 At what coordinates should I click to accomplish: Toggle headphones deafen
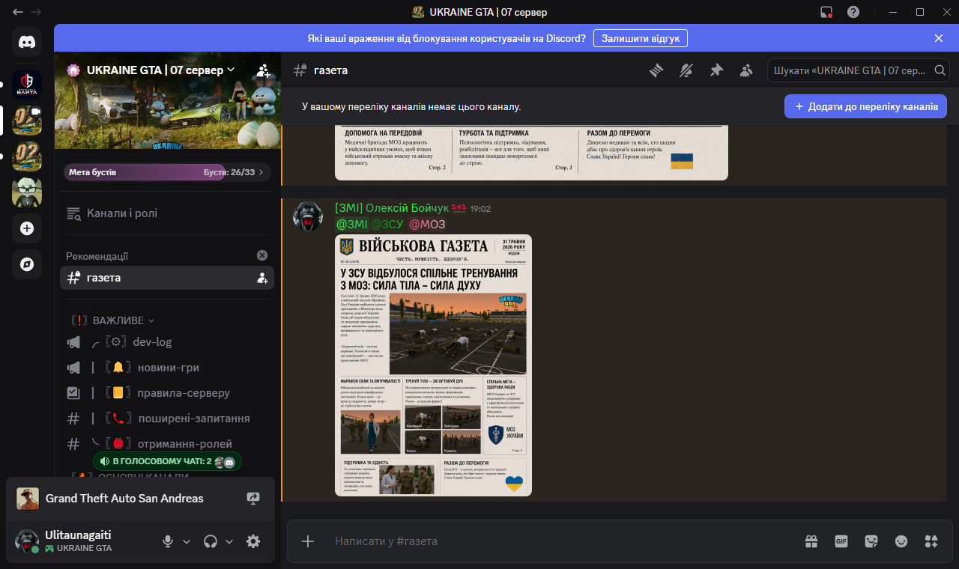[x=211, y=541]
